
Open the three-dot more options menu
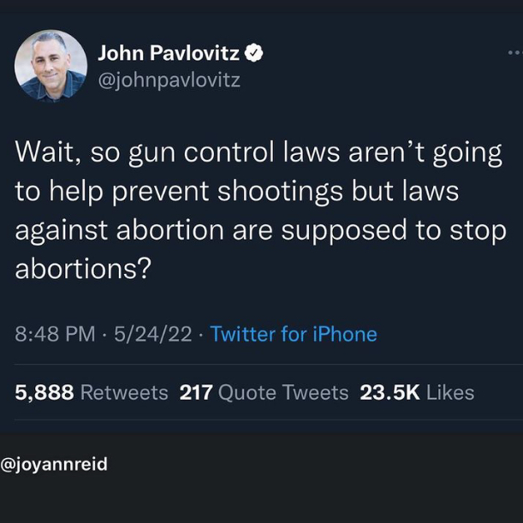(x=515, y=53)
